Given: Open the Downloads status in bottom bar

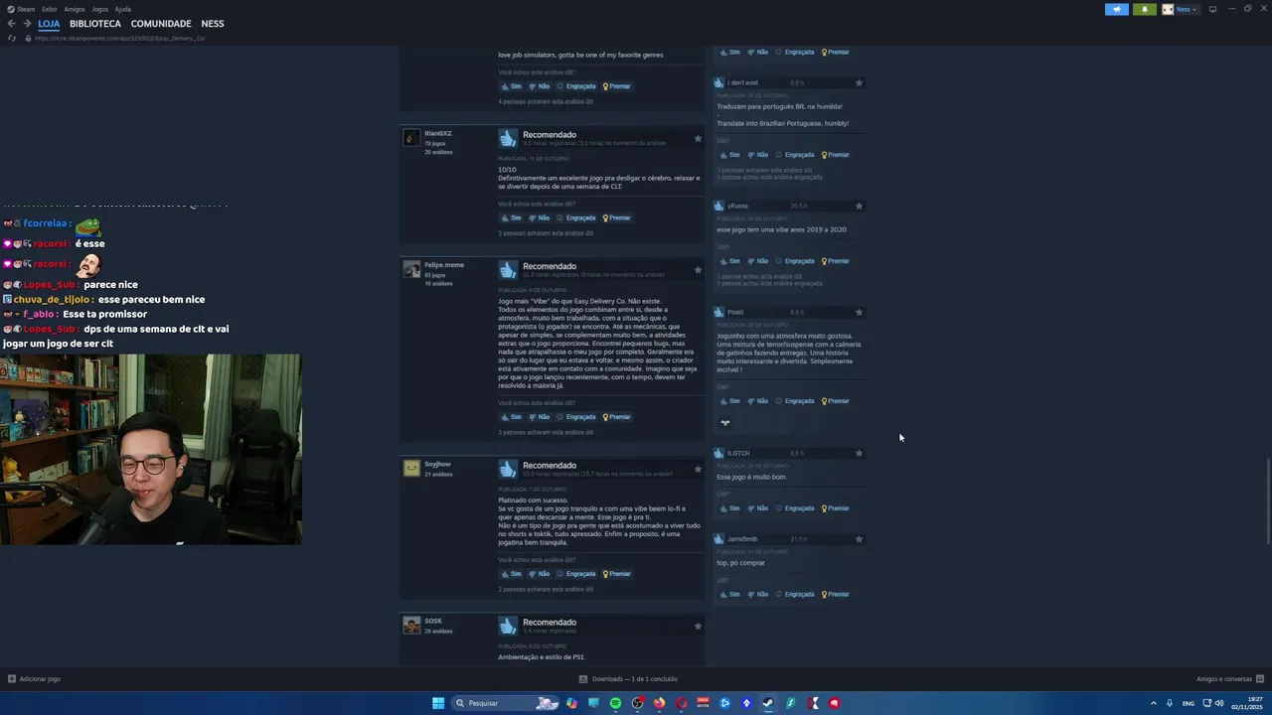Looking at the screenshot, I should coord(628,679).
